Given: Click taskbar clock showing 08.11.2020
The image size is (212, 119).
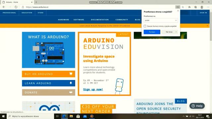Looking at the screenshot, I should 200,116.
